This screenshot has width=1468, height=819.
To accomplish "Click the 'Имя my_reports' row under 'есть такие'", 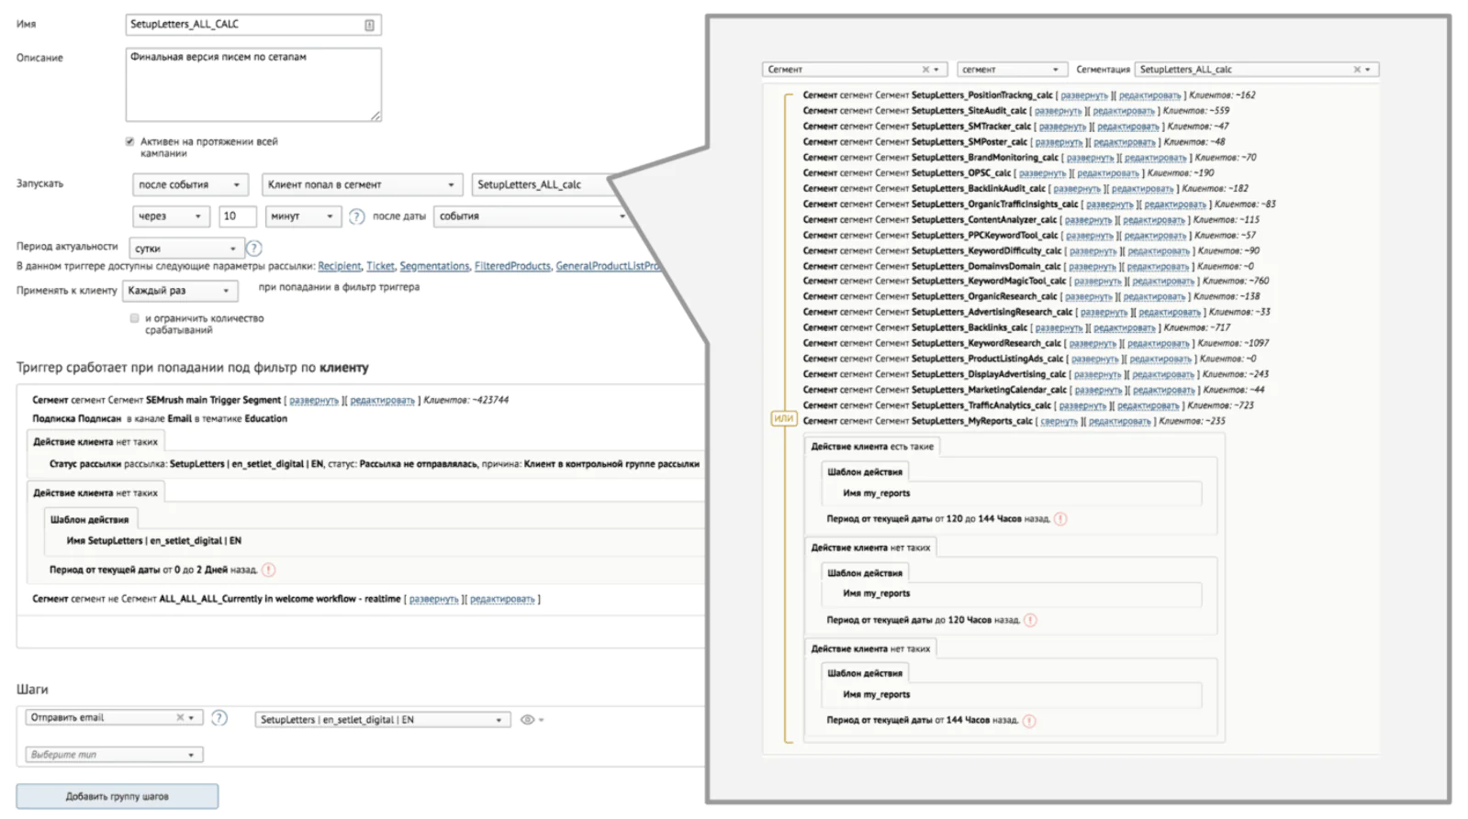I will point(1012,493).
